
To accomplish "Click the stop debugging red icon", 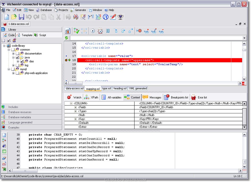I will pyautogui.click(x=139, y=31).
